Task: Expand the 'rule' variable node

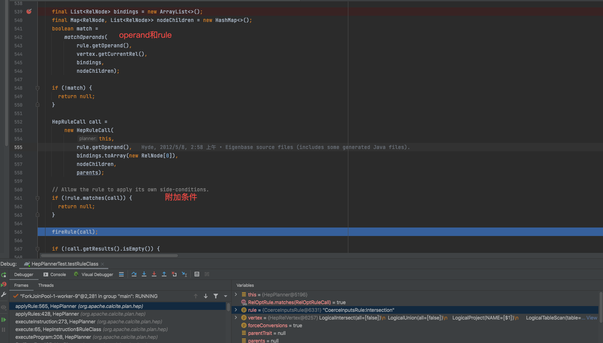Action: tap(236, 310)
